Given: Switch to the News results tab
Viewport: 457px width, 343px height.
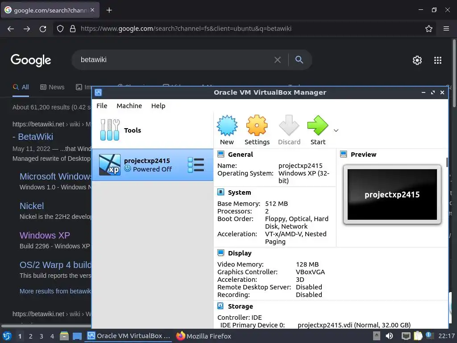Looking at the screenshot, I should (x=52, y=87).
